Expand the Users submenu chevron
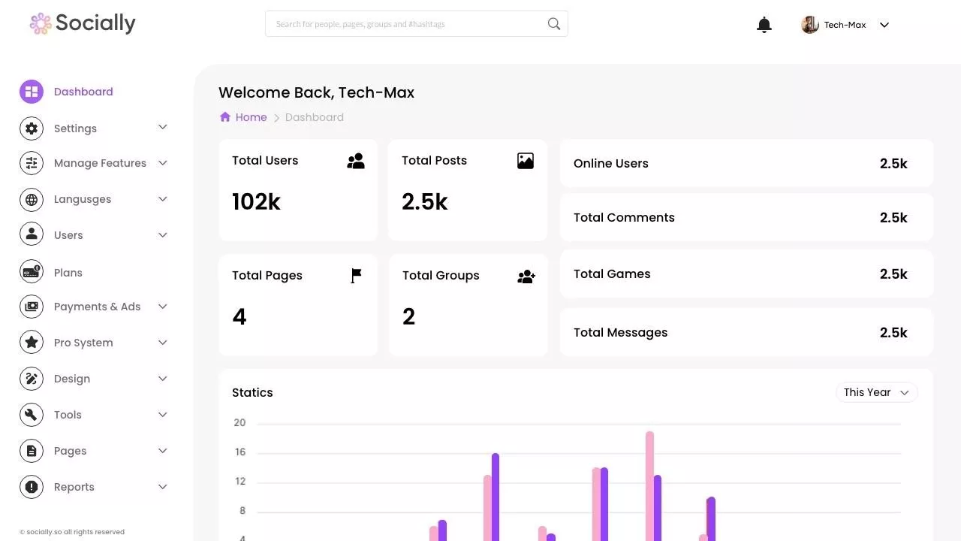 [x=163, y=235]
